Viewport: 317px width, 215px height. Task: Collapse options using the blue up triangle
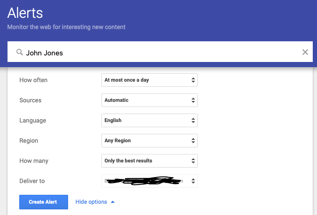(113, 202)
